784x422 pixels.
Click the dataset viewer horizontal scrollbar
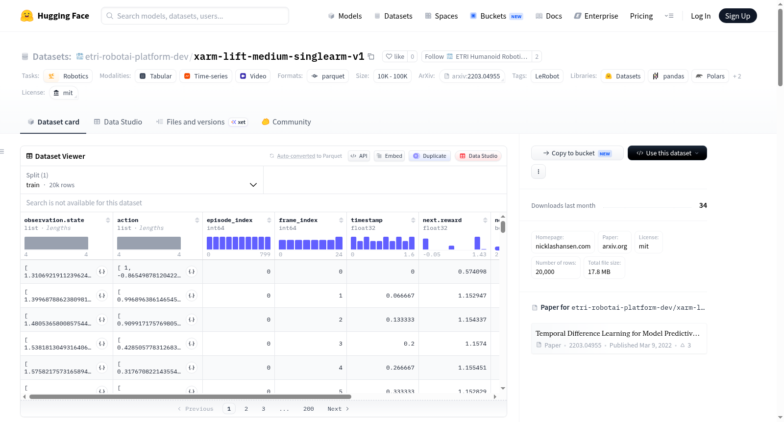(190, 397)
